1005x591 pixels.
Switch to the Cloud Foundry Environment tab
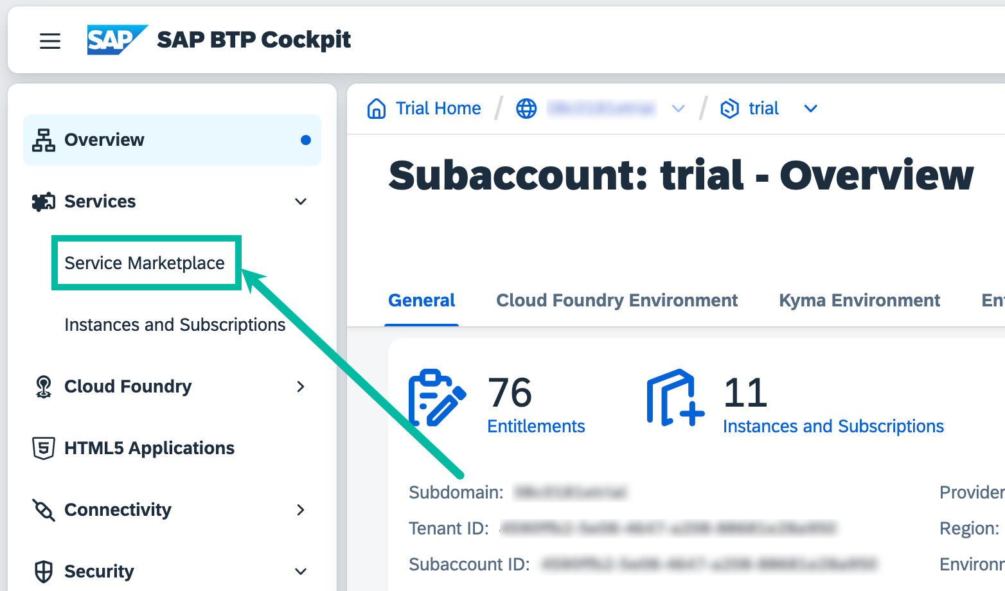tap(616, 300)
